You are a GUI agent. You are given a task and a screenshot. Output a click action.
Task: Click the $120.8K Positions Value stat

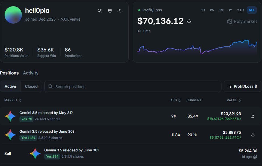[x=16, y=52]
